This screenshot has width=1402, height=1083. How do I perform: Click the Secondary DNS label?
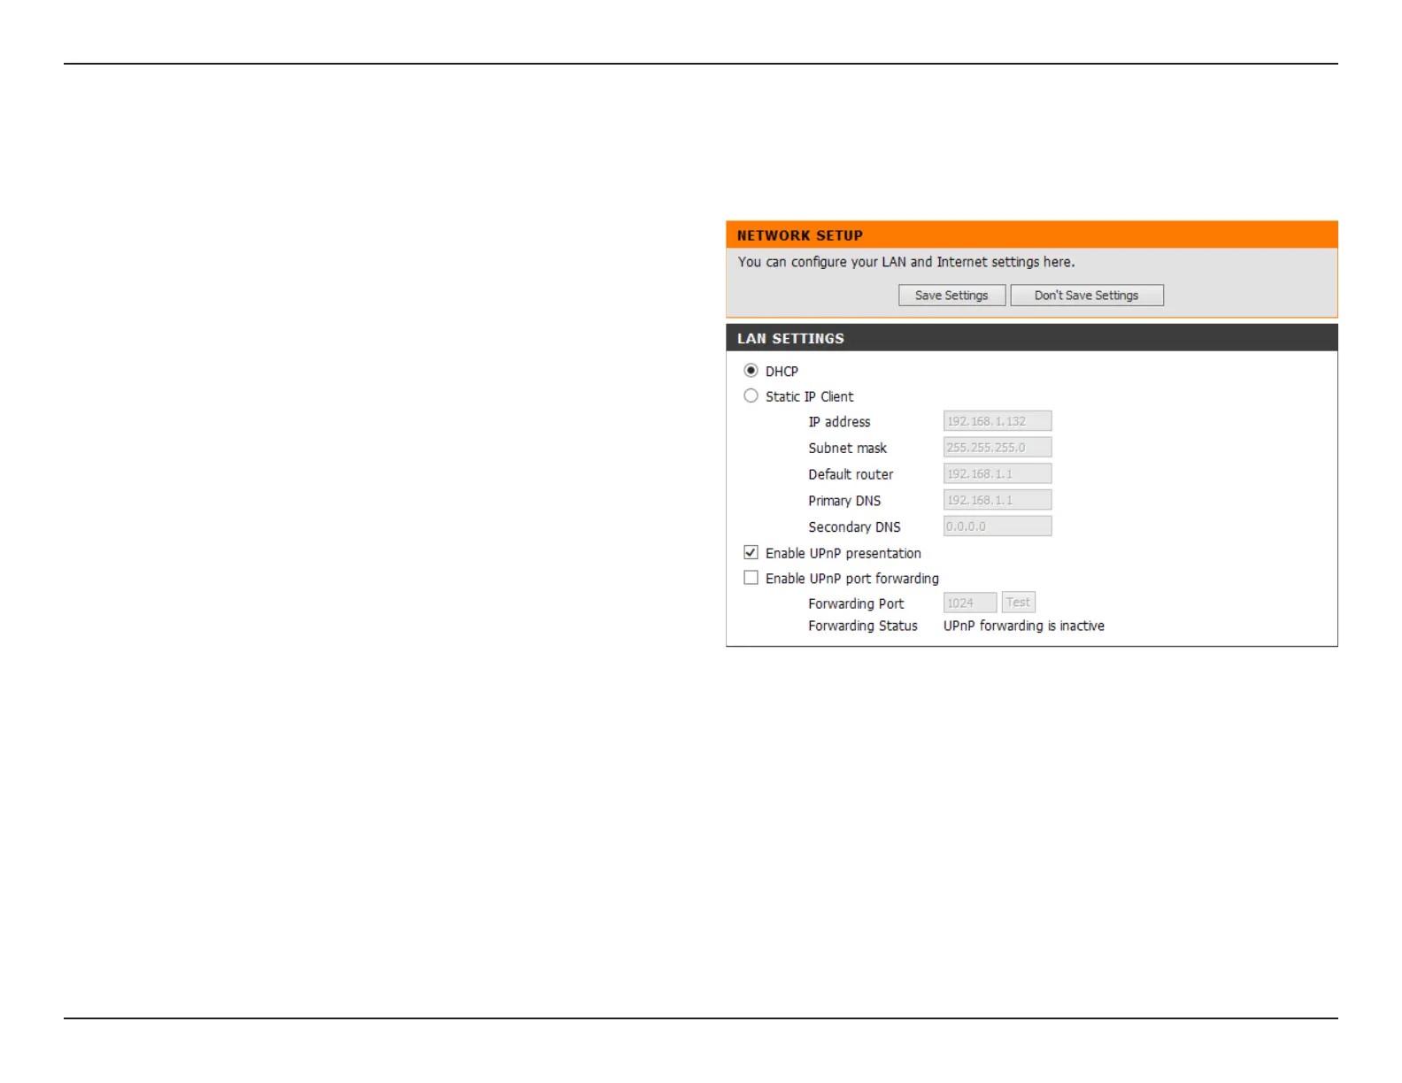point(854,526)
